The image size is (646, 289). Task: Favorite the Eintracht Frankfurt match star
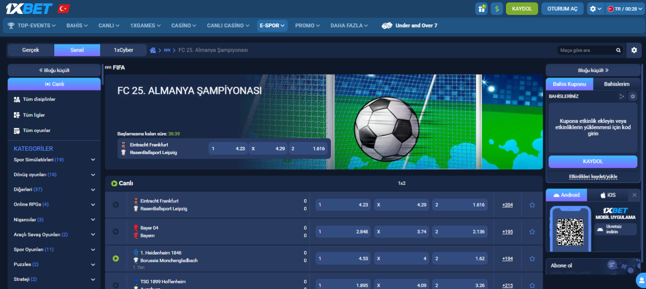(532, 205)
